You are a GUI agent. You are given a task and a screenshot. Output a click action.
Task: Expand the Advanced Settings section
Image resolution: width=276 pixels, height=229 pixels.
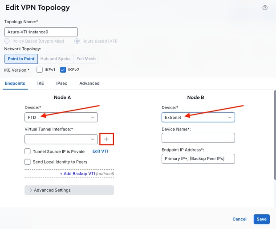click(69, 190)
